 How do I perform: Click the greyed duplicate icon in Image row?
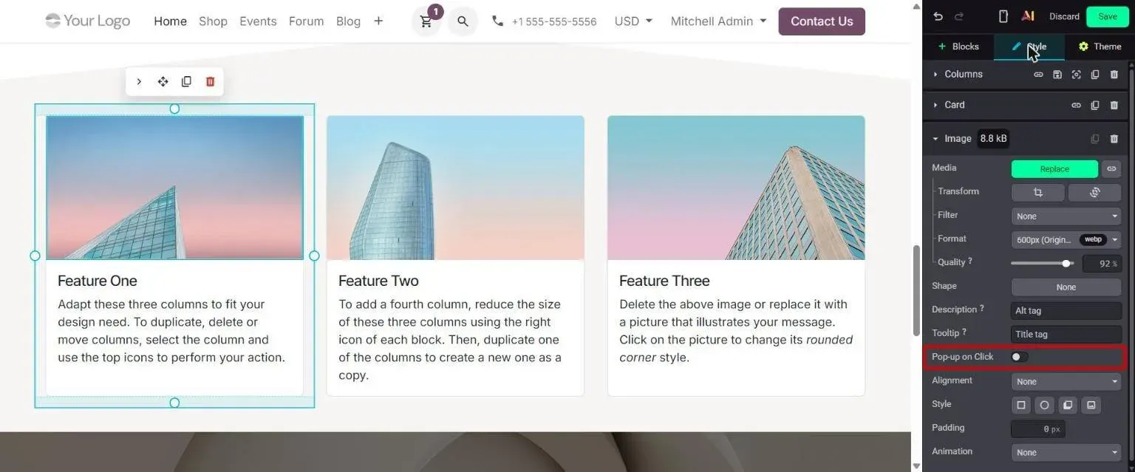[1095, 139]
